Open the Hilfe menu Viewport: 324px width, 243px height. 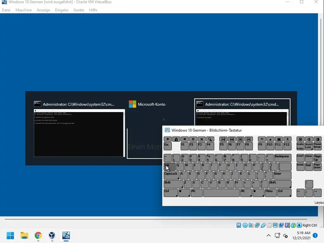[93, 10]
